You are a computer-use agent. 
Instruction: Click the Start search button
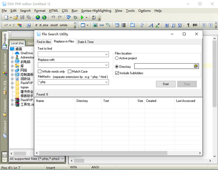[x=166, y=84]
